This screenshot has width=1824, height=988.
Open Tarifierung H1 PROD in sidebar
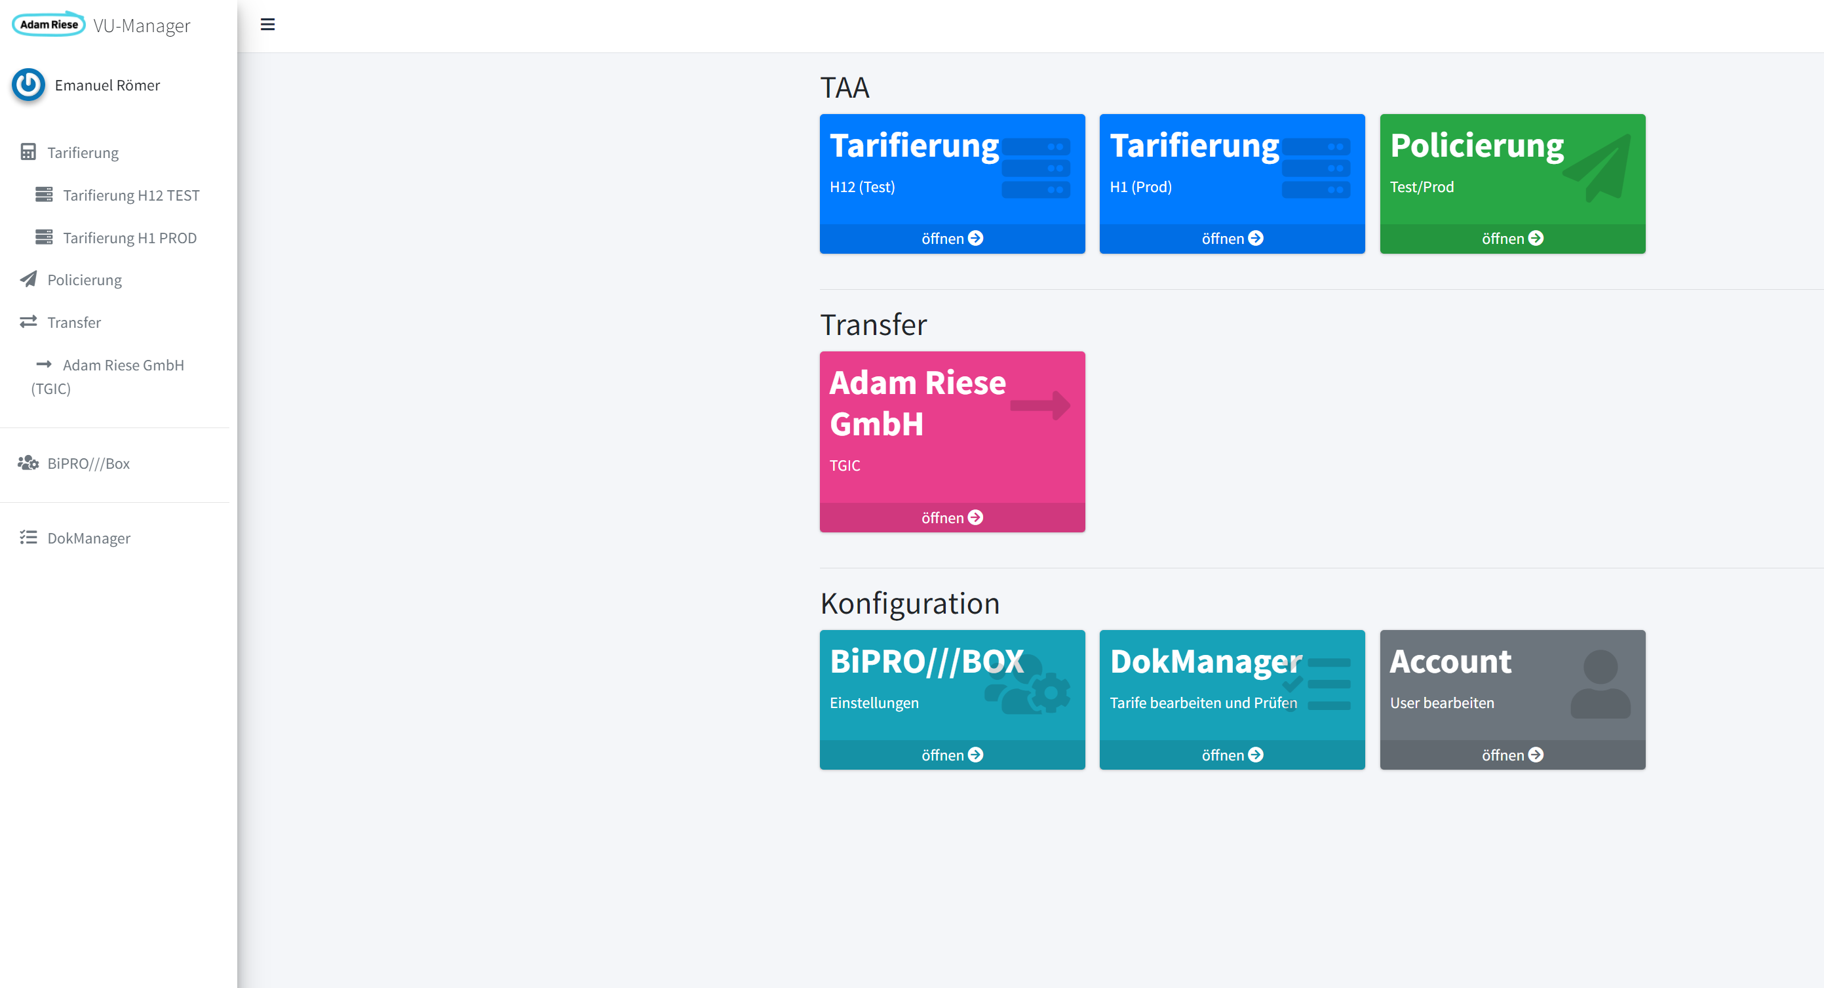130,238
